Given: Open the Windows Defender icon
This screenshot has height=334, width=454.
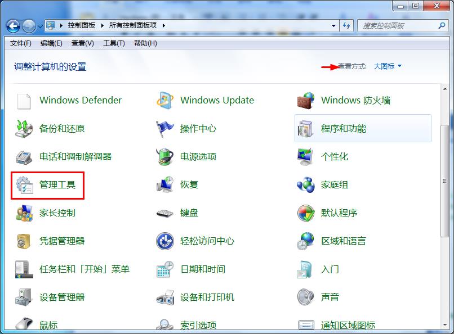Looking at the screenshot, I should pos(24,101).
